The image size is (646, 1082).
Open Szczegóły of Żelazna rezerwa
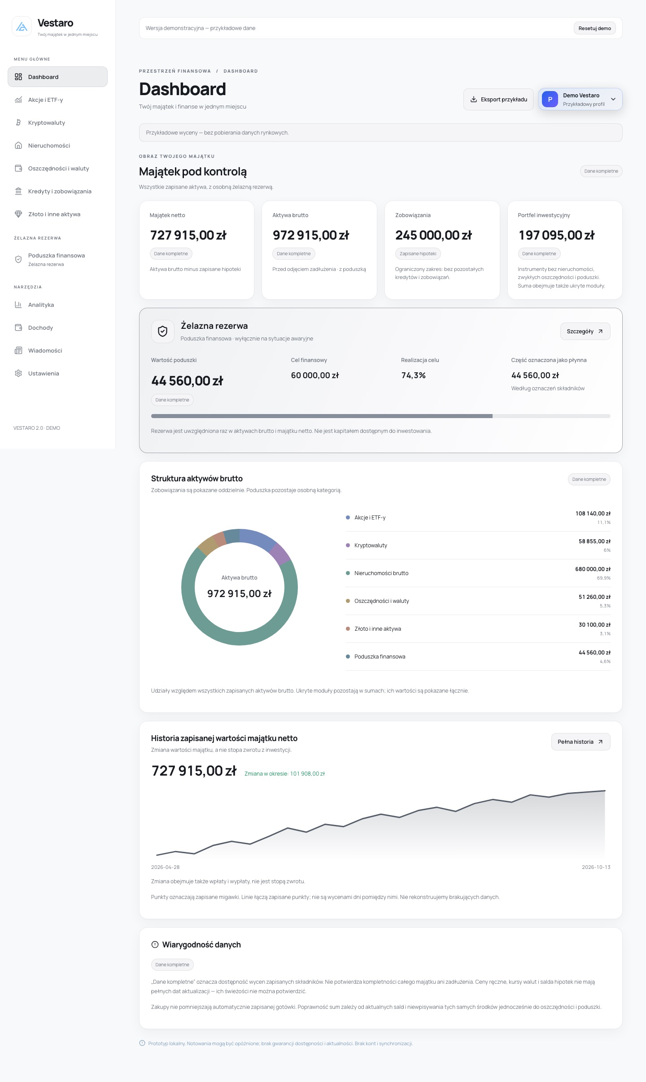[x=585, y=332]
